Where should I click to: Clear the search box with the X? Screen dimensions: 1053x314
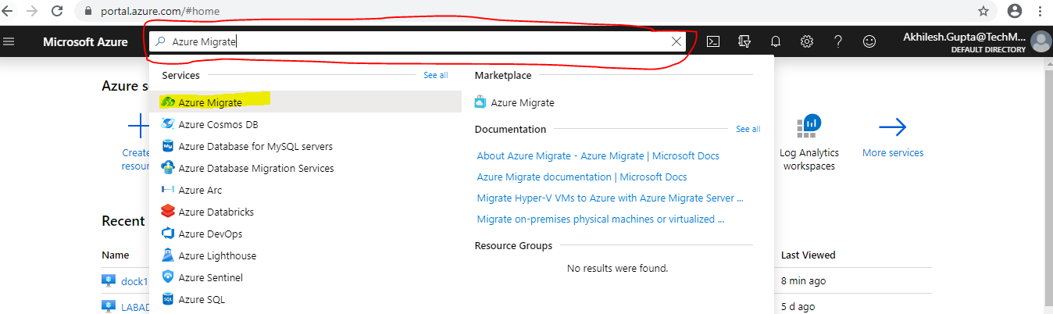click(x=676, y=41)
